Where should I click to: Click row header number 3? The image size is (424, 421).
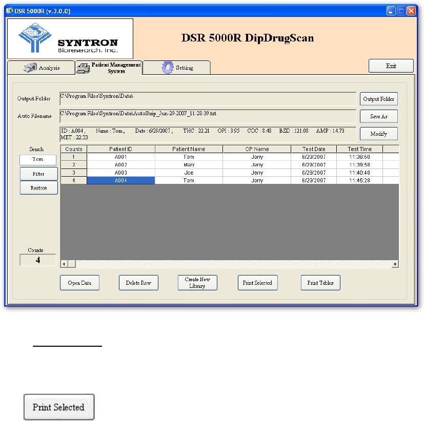pyautogui.click(x=73, y=173)
